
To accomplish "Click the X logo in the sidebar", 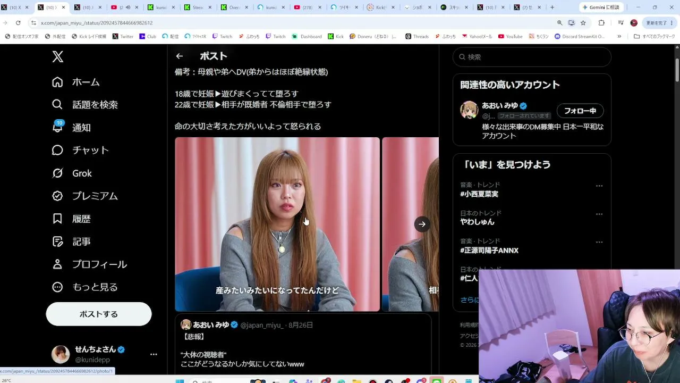I will (x=58, y=57).
